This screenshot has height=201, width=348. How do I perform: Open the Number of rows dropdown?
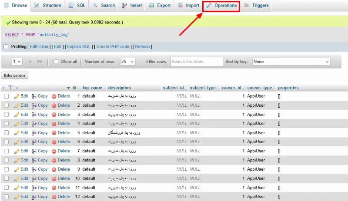tap(127, 62)
